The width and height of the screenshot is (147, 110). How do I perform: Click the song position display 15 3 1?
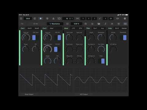point(68,19)
